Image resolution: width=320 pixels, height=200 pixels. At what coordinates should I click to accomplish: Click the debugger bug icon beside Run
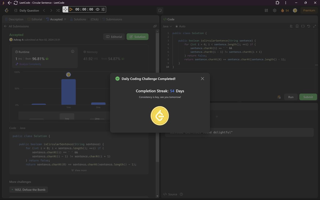(x=279, y=97)
